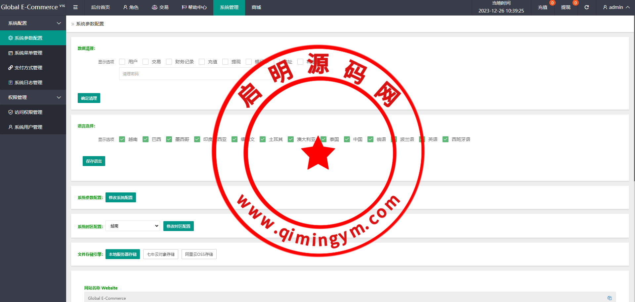Click the date time 2023-12-26 text

tap(501, 11)
